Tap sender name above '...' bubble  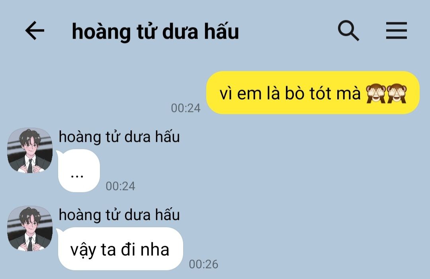coord(119,137)
